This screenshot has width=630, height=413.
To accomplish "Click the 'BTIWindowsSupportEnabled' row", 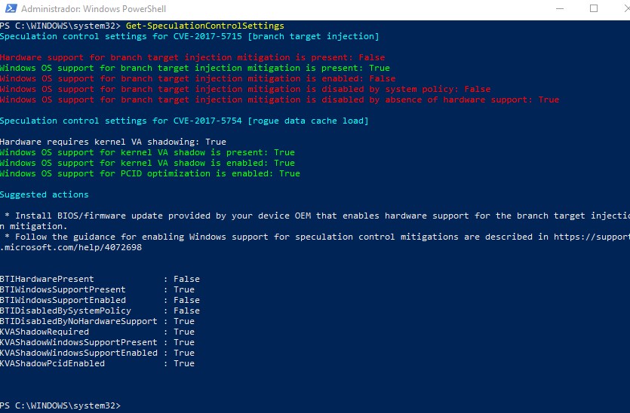I will (x=100, y=300).
